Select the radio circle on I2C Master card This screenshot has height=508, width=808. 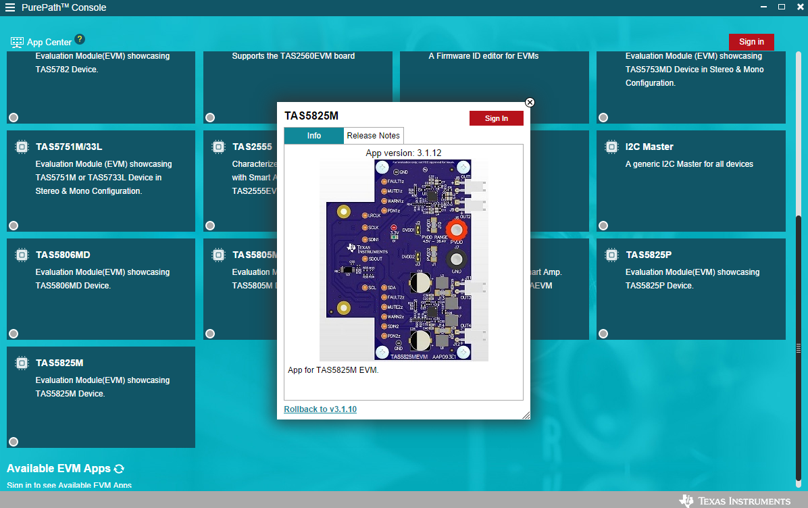click(x=603, y=226)
